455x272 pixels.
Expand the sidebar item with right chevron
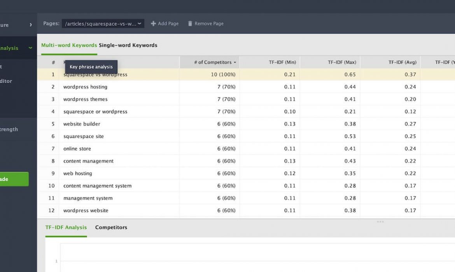31,25
